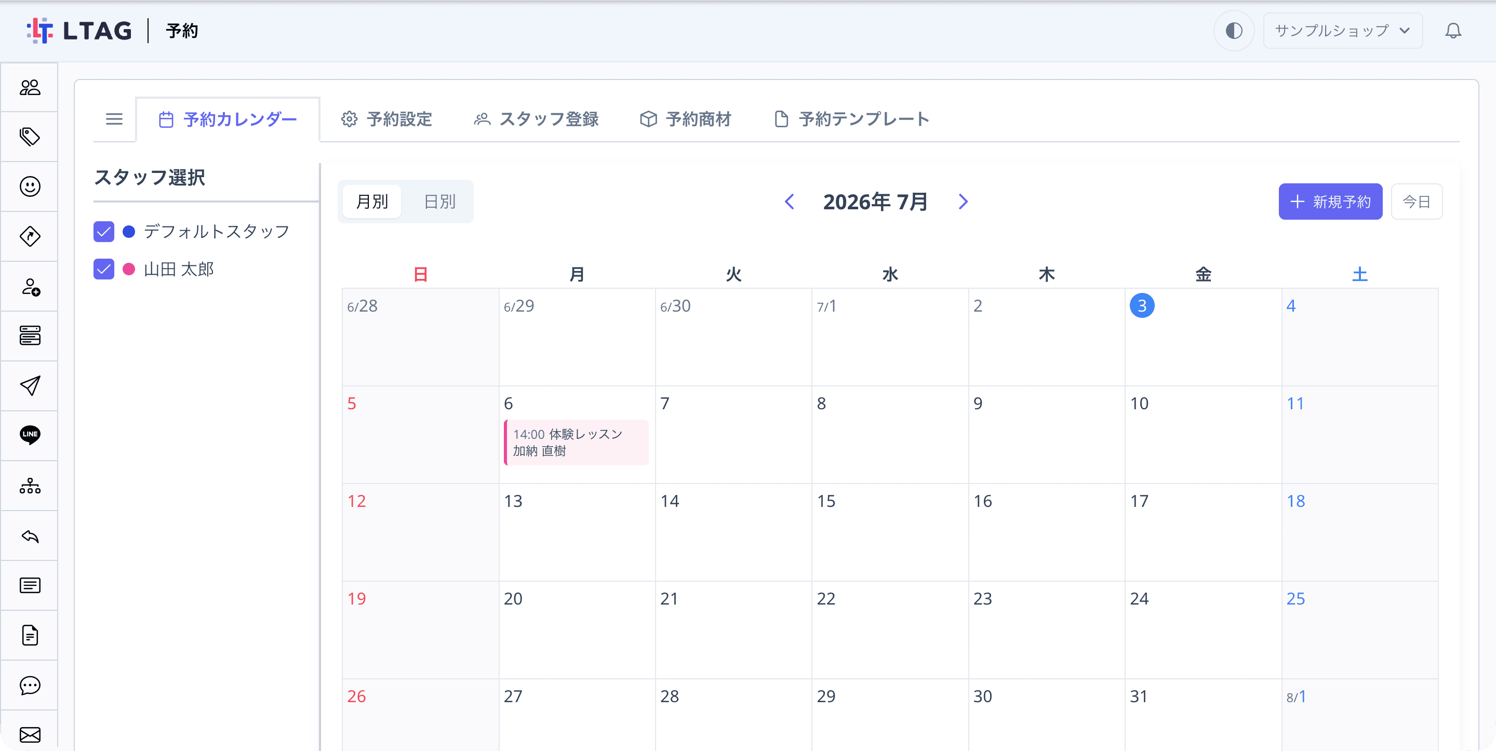Screen dimensions: 1496x751
Task: Click the reply arrow sidebar icon
Action: pos(30,535)
